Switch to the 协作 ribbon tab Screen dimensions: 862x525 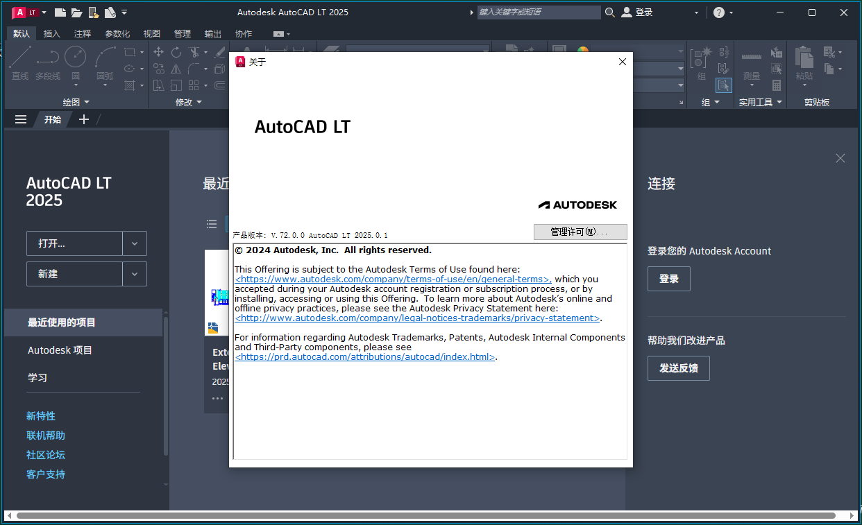[244, 34]
